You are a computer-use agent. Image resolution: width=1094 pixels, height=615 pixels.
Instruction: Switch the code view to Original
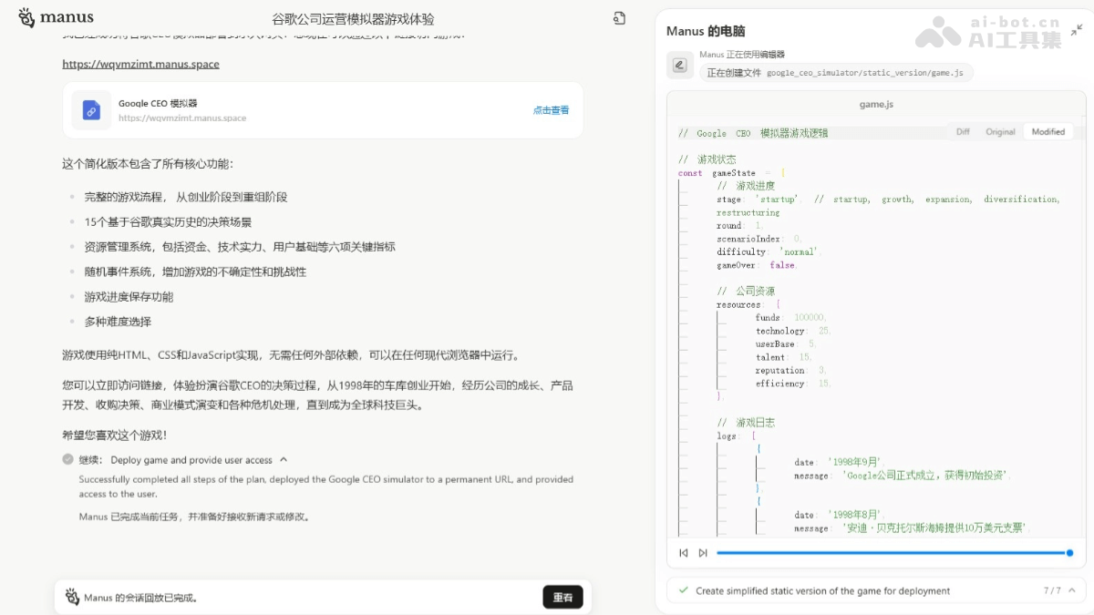tap(1000, 131)
